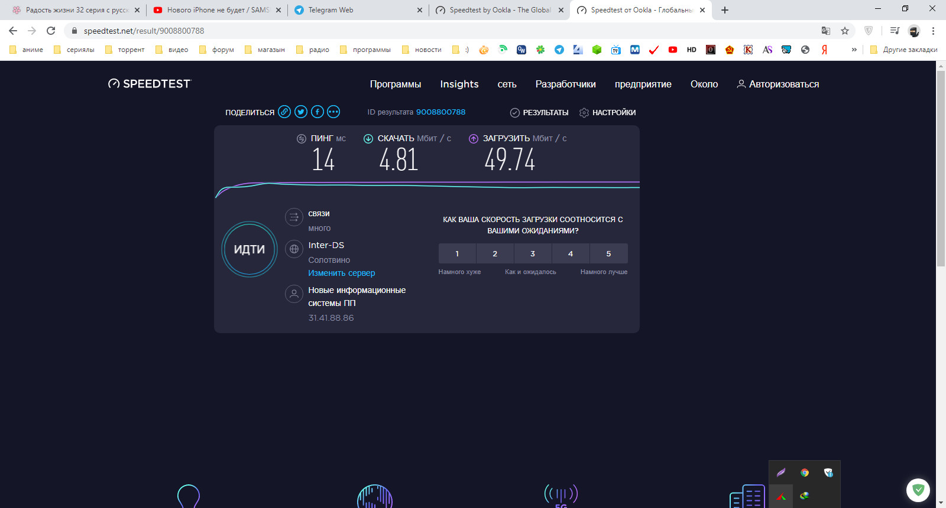Open the предприятие menu item

point(643,84)
